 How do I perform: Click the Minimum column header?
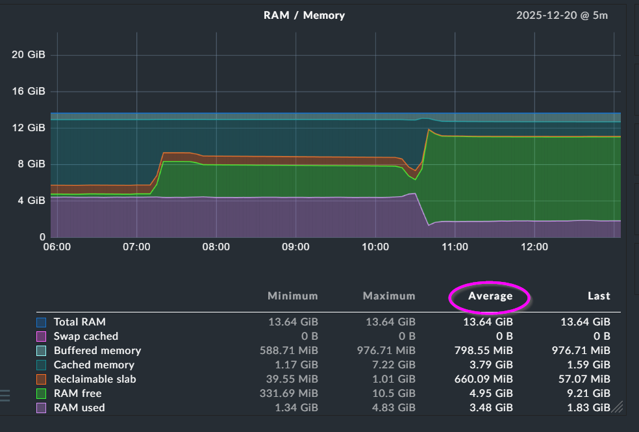[293, 296]
